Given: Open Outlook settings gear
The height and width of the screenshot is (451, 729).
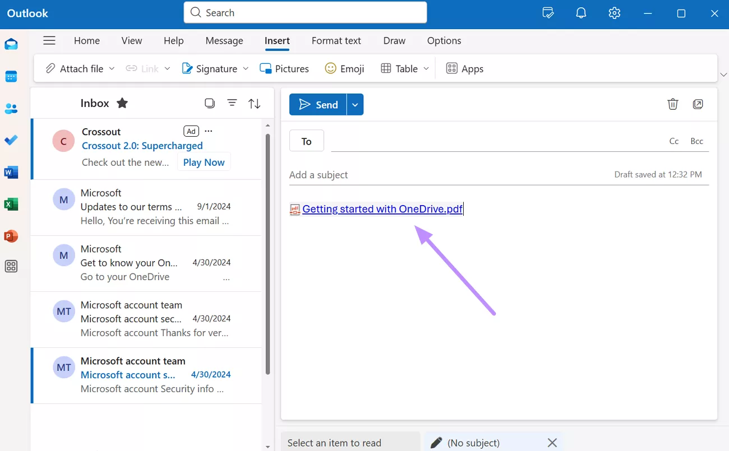Looking at the screenshot, I should point(614,12).
